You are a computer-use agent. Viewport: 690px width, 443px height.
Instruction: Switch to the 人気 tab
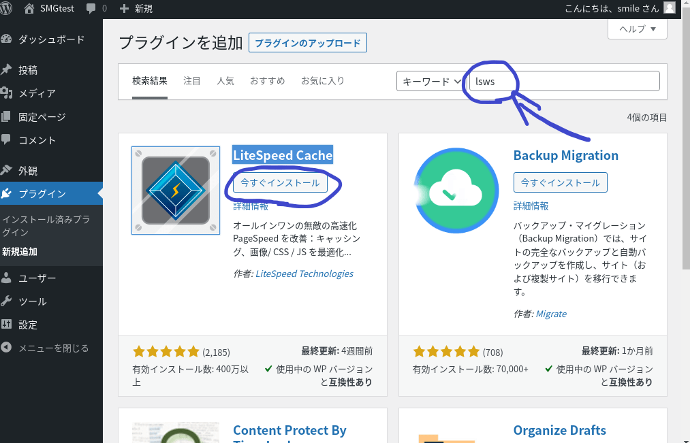225,81
